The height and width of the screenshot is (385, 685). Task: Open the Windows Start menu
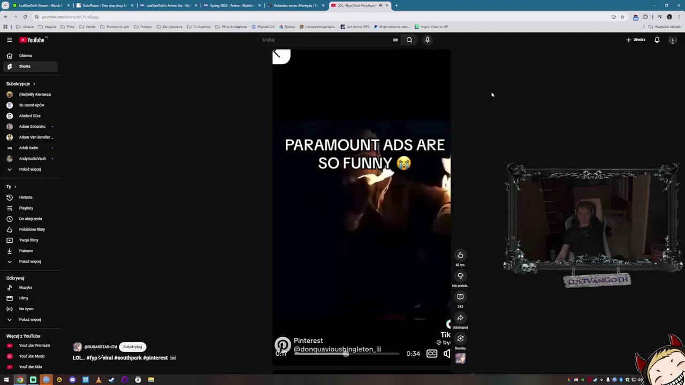click(x=6, y=380)
